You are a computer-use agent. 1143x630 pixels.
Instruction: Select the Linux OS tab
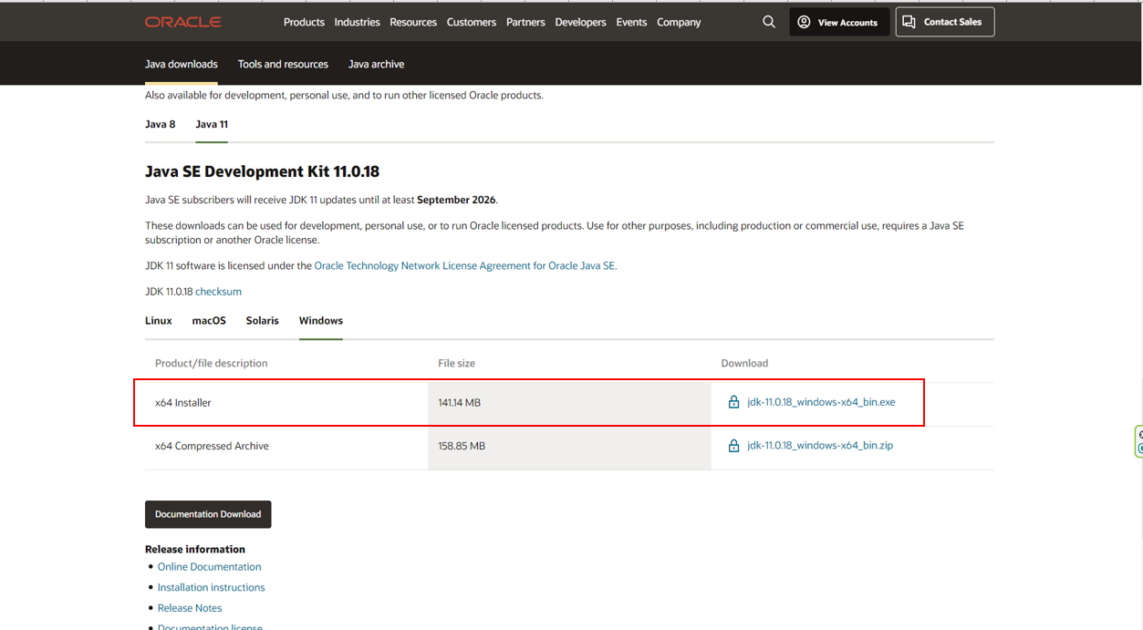[x=158, y=321]
